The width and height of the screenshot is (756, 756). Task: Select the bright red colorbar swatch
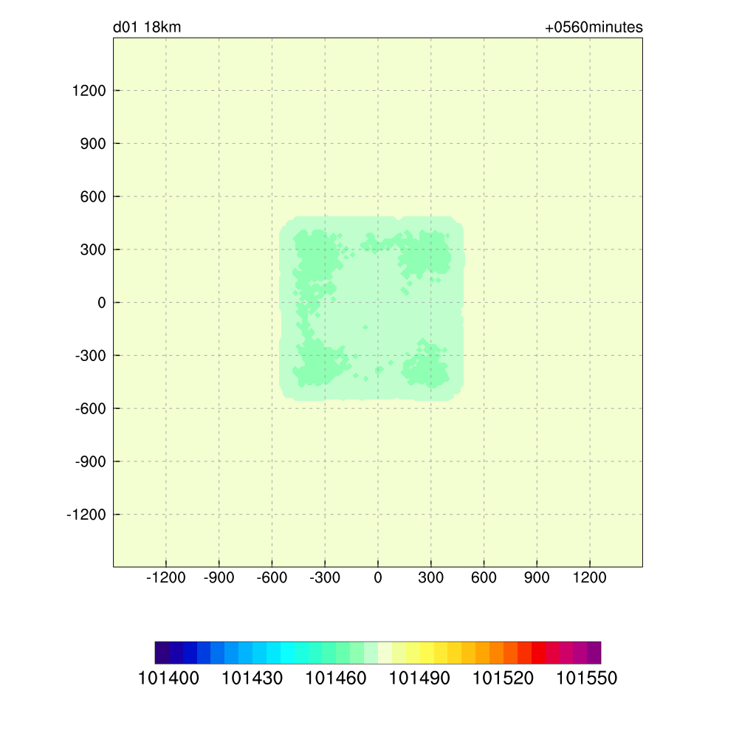coord(538,653)
